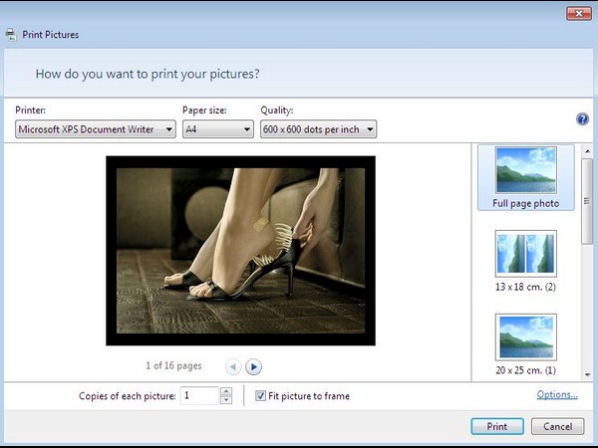Viewport: 598px width, 448px height.
Task: Open the Quality resolution dropdown
Action: pyautogui.click(x=318, y=129)
